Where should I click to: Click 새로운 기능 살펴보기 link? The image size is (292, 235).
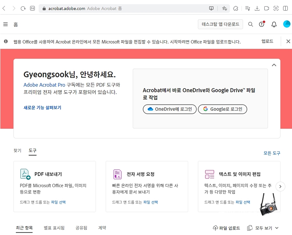[x=42, y=108]
